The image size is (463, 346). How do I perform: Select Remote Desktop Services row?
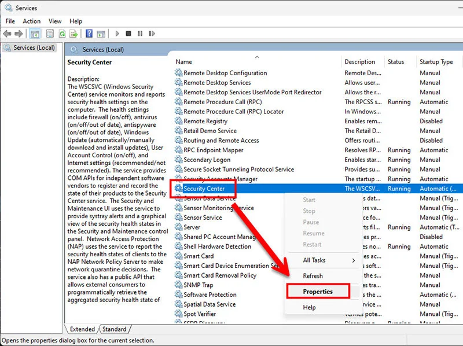point(318,82)
